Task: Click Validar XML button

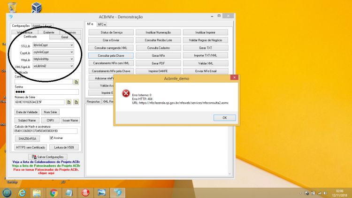Action: tap(206, 63)
